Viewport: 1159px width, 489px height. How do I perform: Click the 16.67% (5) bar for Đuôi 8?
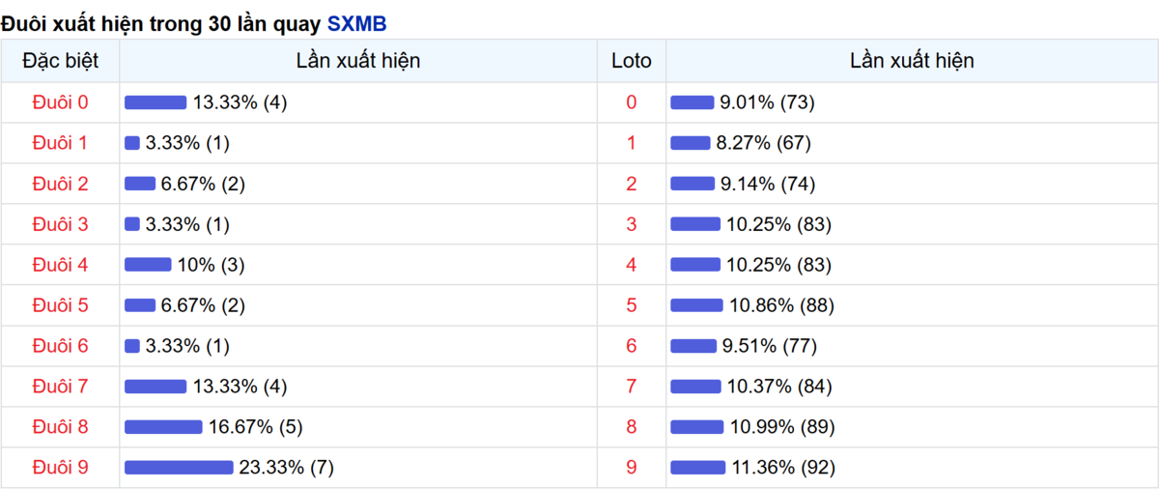[x=163, y=427]
